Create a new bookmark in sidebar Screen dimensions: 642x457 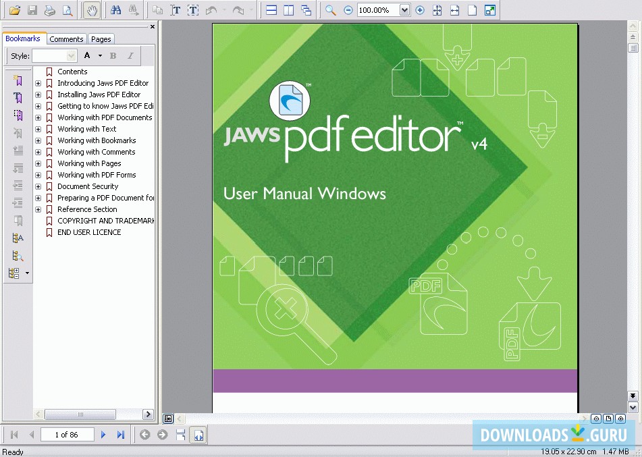18,80
